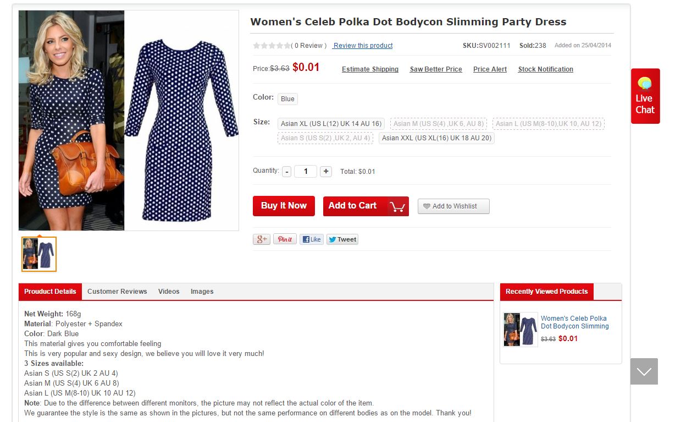Click the scroll-down chevron button
Image resolution: width=692 pixels, height=422 pixels.
[x=644, y=371]
